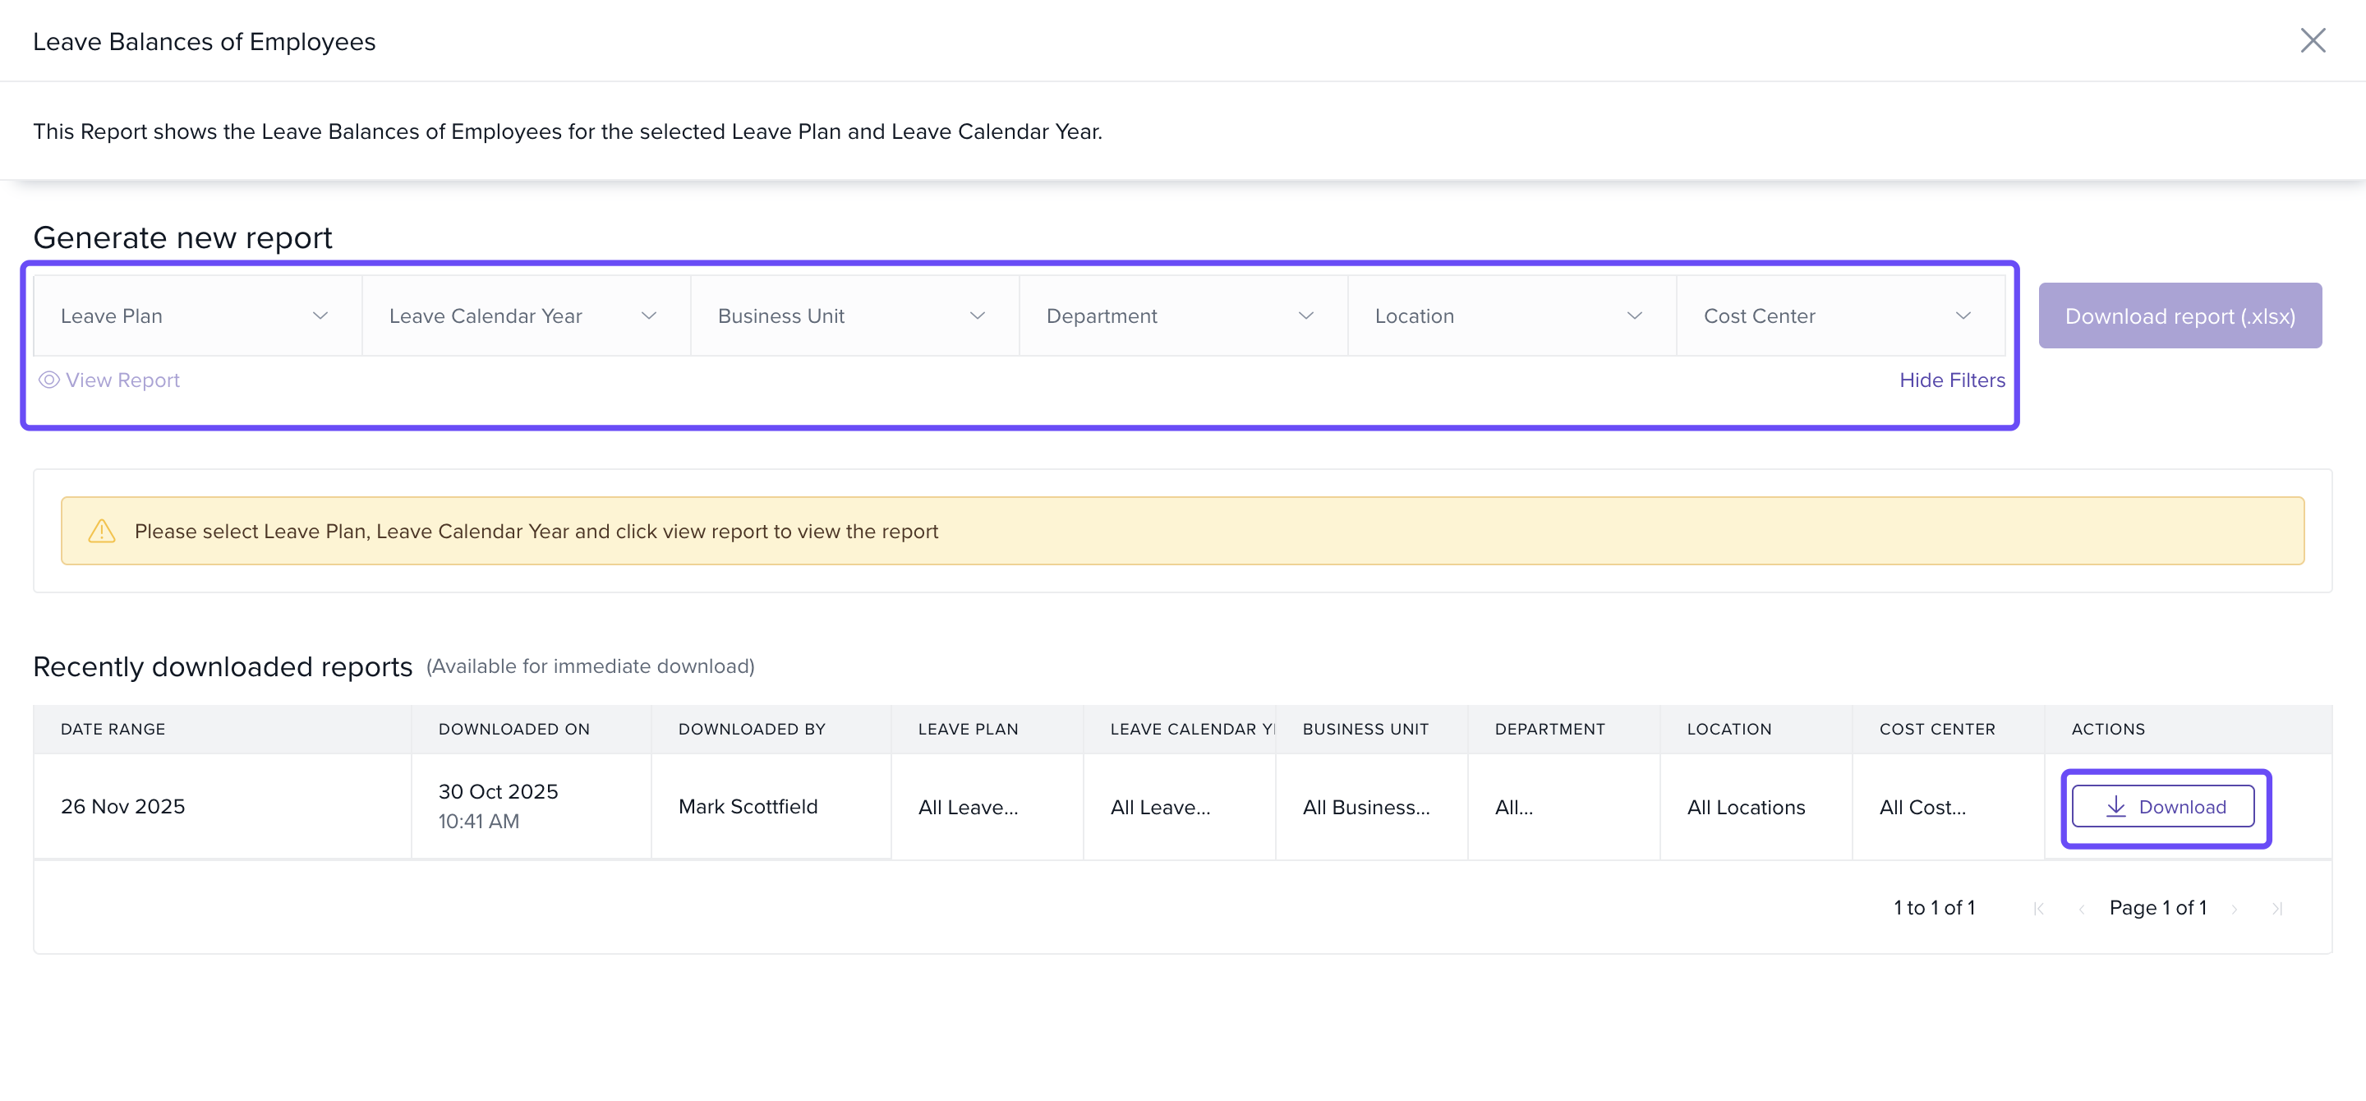Expand the Department filter dropdown

pyautogui.click(x=1182, y=316)
